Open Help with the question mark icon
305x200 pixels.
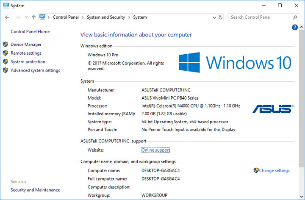(295, 27)
